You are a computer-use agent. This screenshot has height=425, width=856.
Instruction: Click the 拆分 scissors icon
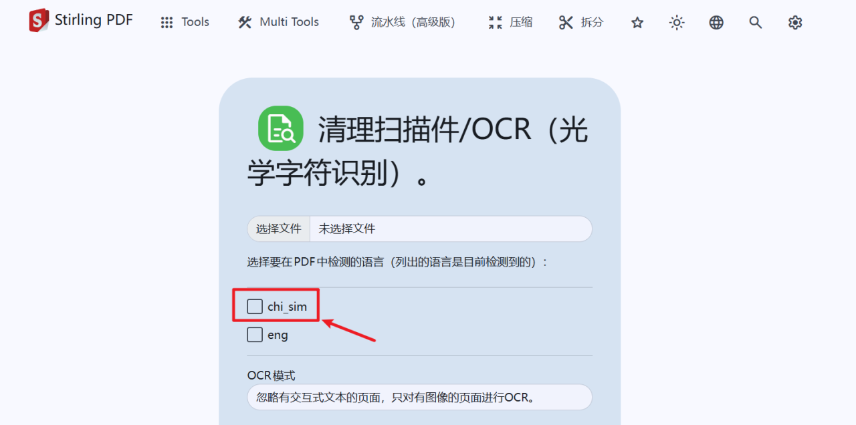[x=566, y=22]
